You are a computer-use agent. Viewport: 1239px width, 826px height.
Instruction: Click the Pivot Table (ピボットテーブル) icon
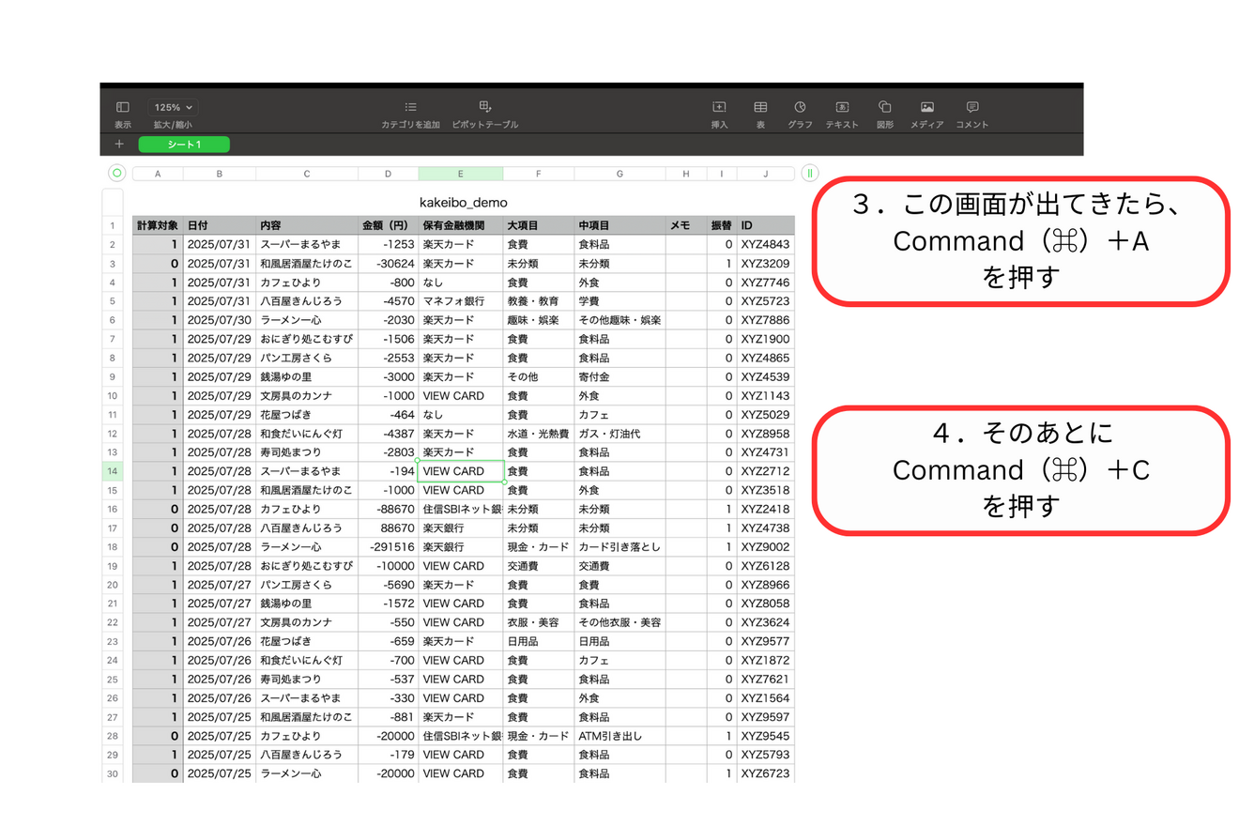click(x=485, y=107)
